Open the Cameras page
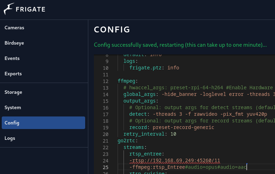This screenshot has height=174, width=275. click(14, 28)
